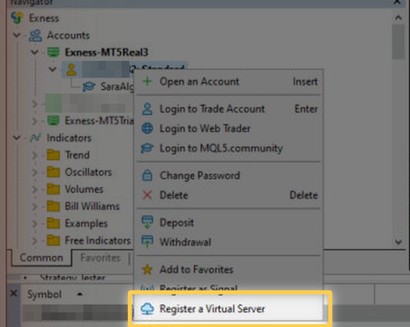Expand the Volumes folder
Viewport: 410px width, 327px height.
click(34, 189)
